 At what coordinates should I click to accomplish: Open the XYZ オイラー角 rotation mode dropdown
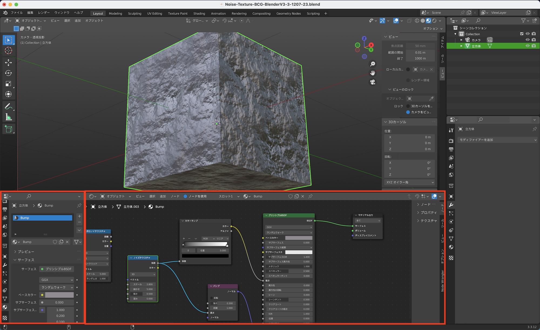409,182
